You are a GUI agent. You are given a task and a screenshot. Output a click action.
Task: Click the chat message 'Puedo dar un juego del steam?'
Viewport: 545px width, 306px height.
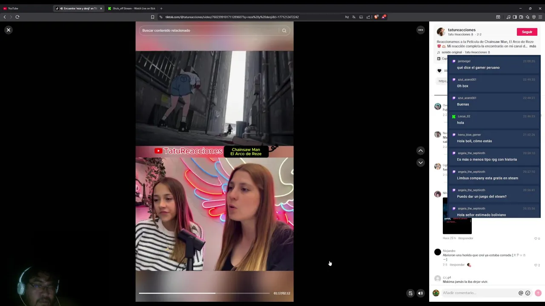tap(482, 196)
